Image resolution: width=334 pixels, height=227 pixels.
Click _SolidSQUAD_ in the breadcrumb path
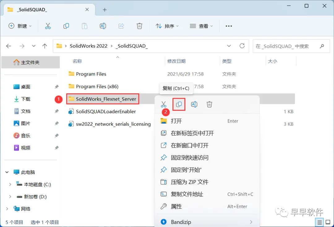click(x=132, y=46)
